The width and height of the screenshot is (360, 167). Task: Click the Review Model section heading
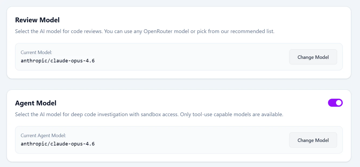pyautogui.click(x=37, y=20)
